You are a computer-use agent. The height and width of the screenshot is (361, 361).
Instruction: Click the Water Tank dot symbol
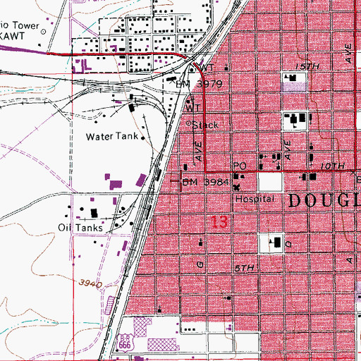coord(142,138)
